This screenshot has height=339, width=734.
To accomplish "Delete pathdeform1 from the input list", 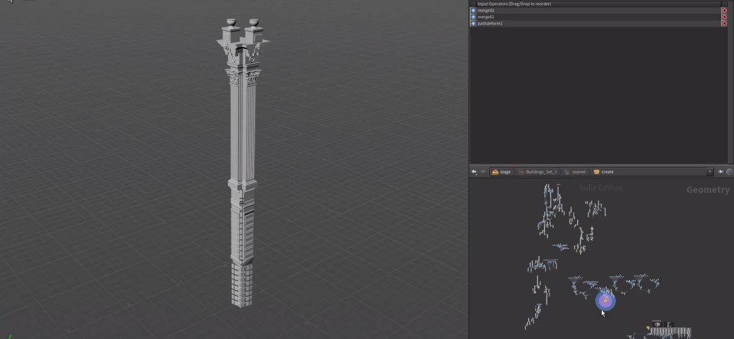I will 724,23.
